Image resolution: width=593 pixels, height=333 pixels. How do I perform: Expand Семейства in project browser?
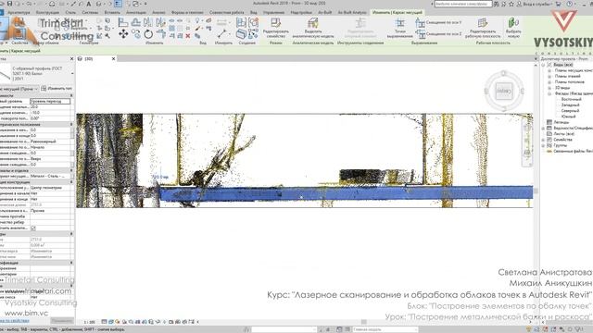[x=544, y=140]
